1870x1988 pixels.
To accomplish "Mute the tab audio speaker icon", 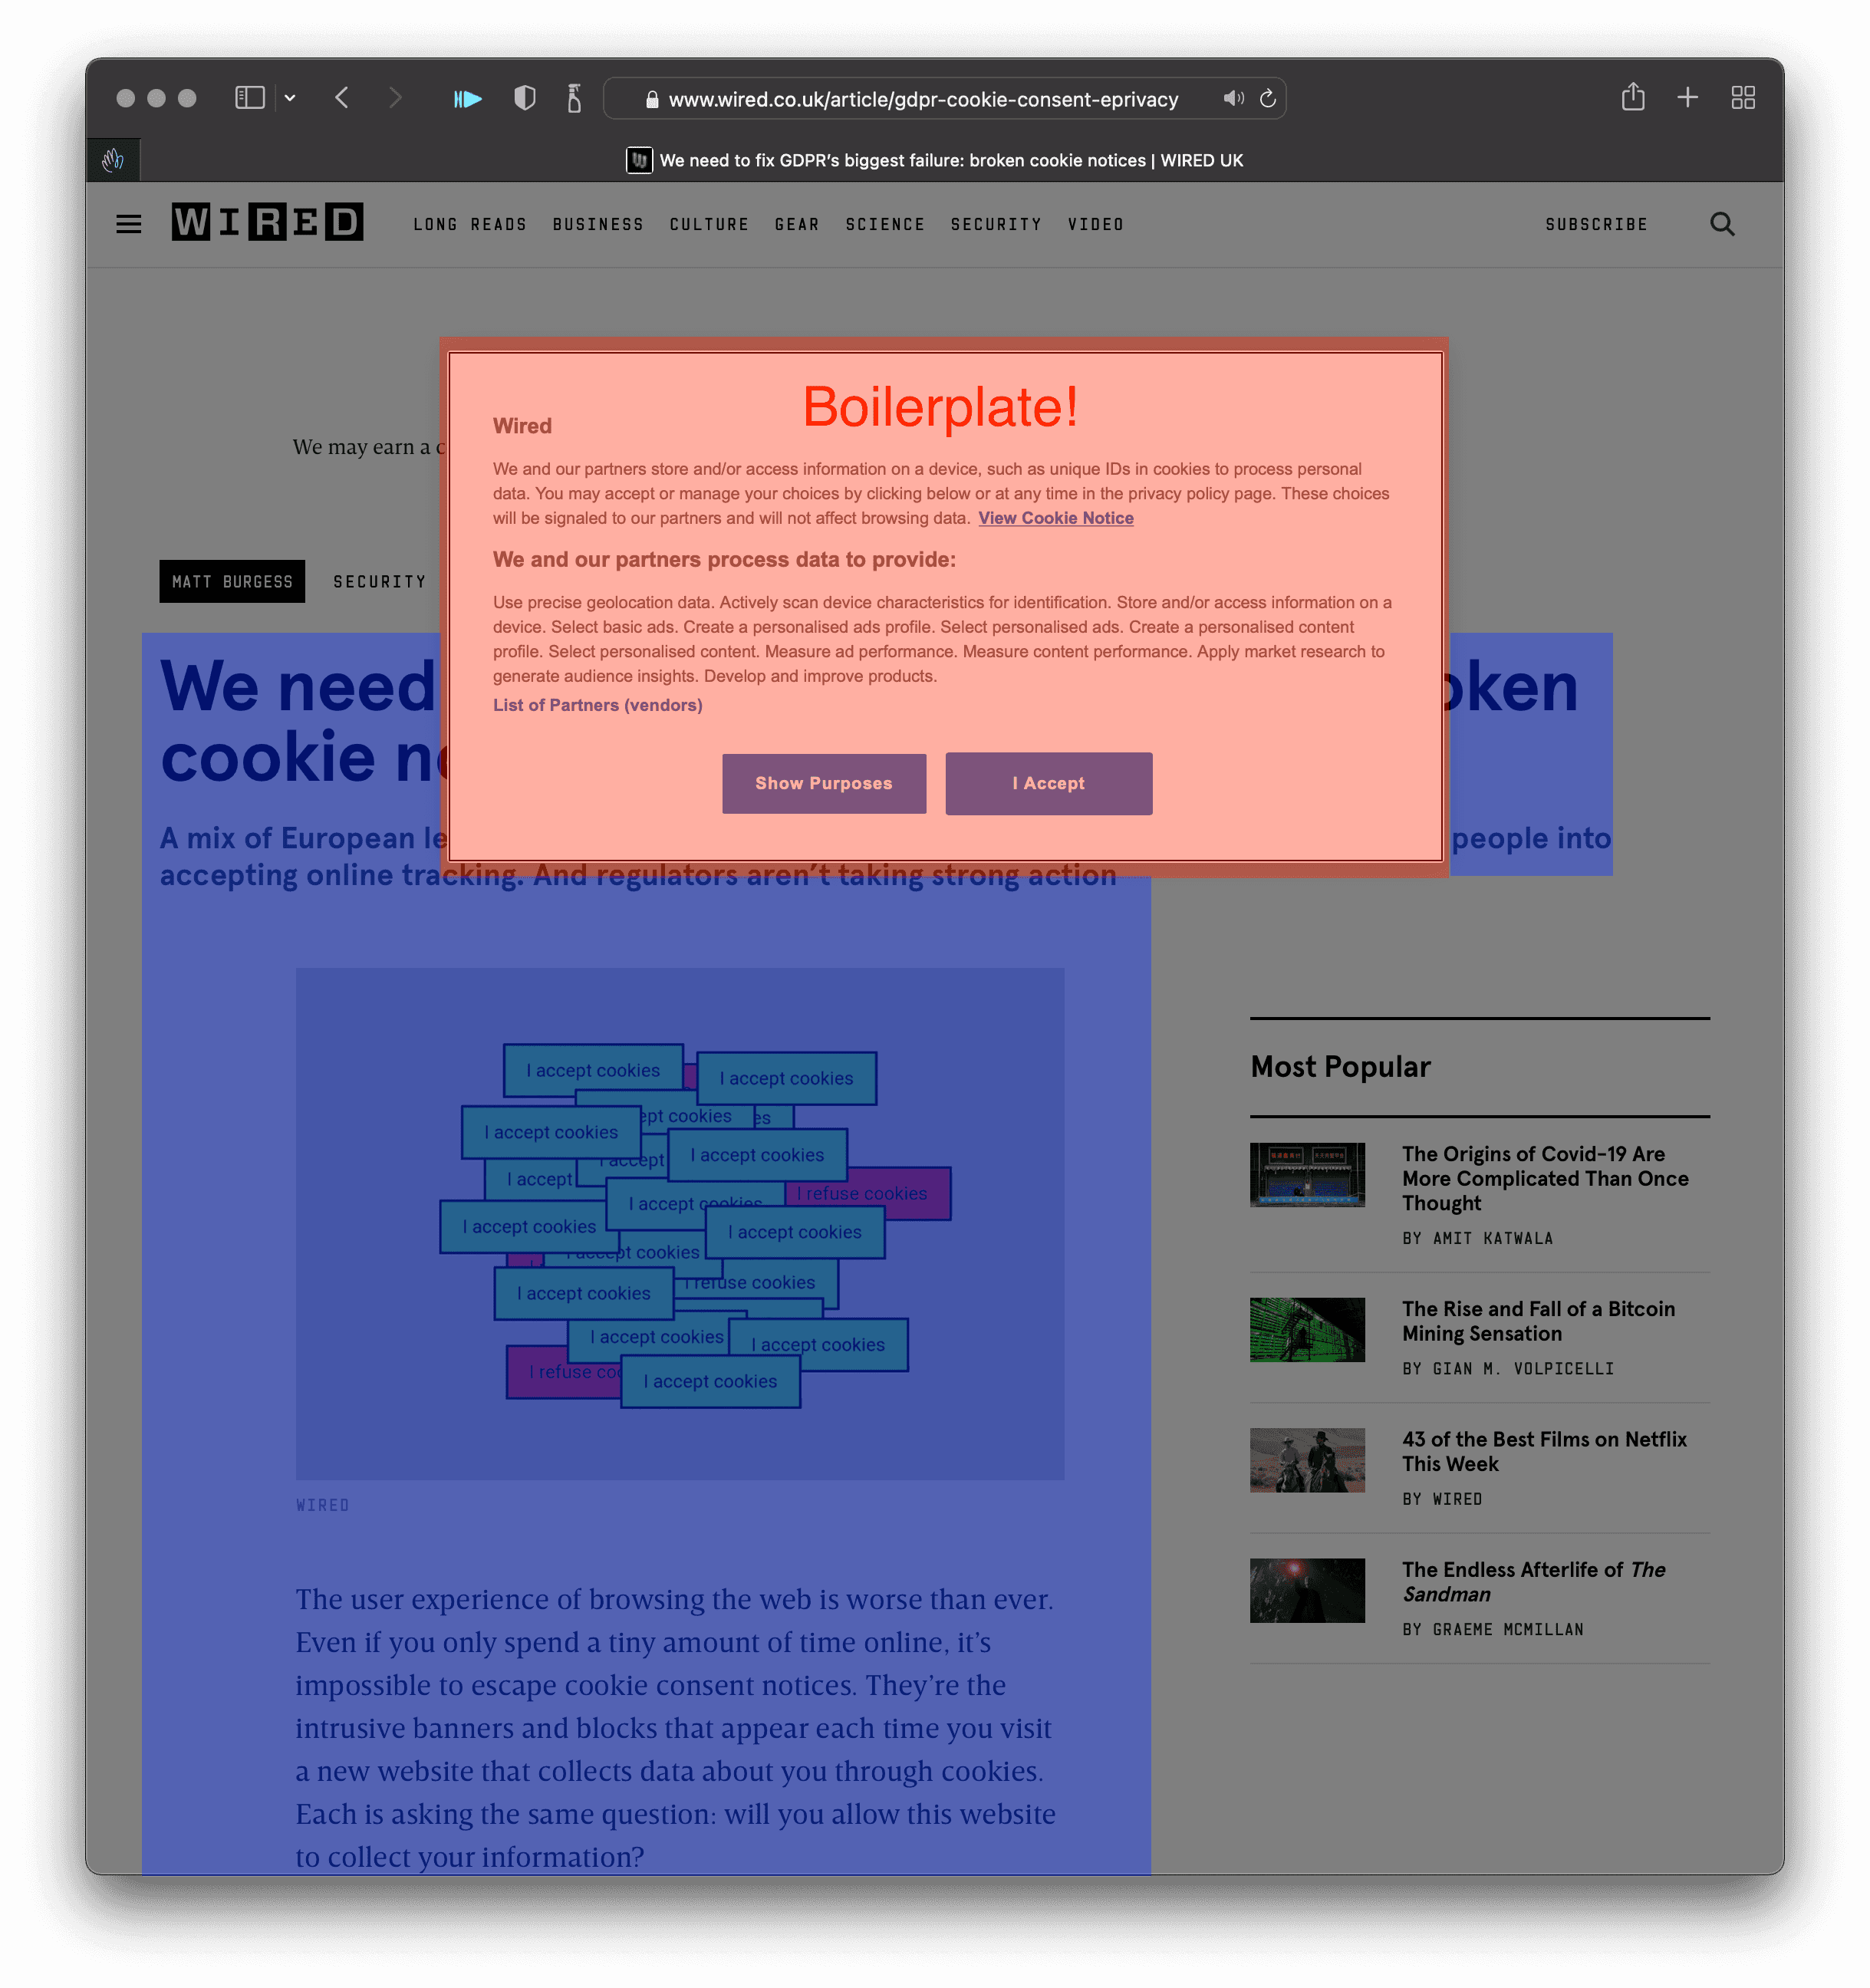I will 1233,98.
